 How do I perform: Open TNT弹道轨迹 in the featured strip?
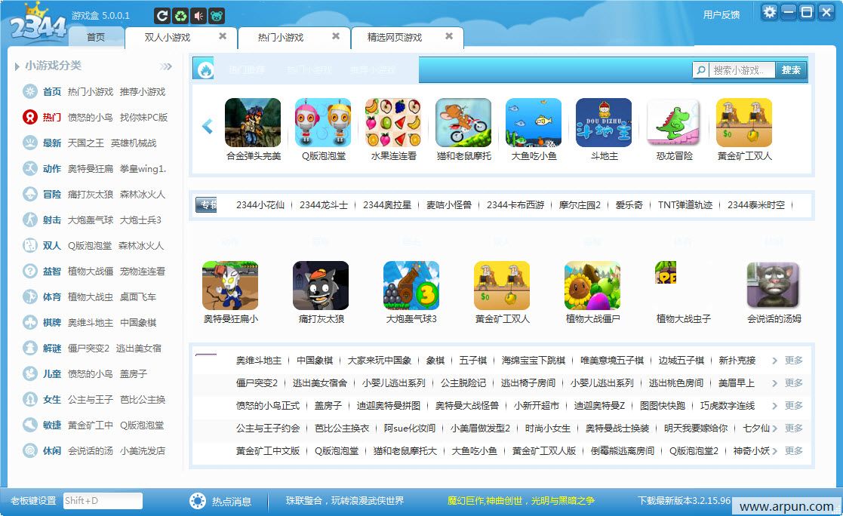coord(685,204)
